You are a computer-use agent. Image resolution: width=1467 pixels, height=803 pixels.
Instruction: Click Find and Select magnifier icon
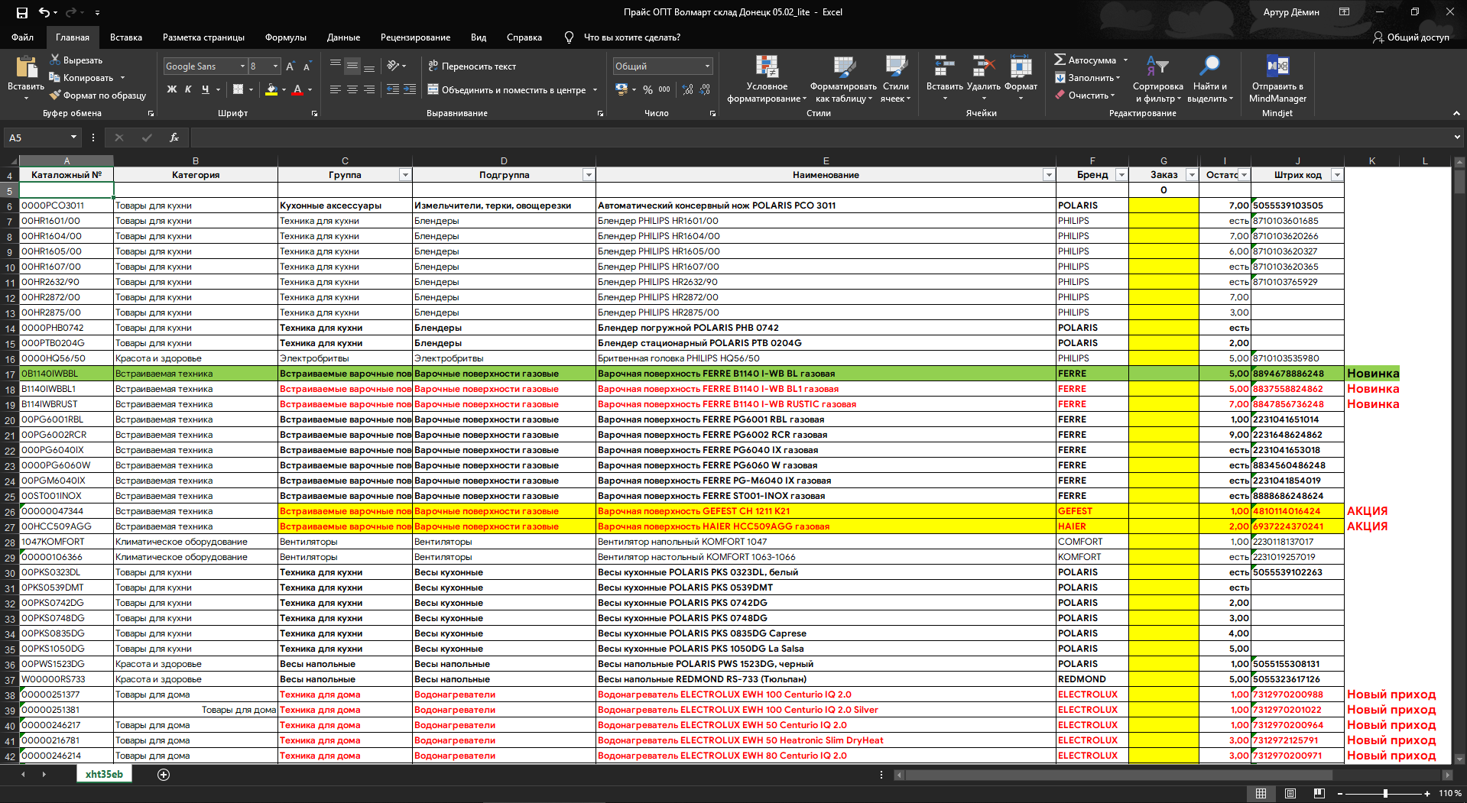tap(1209, 66)
